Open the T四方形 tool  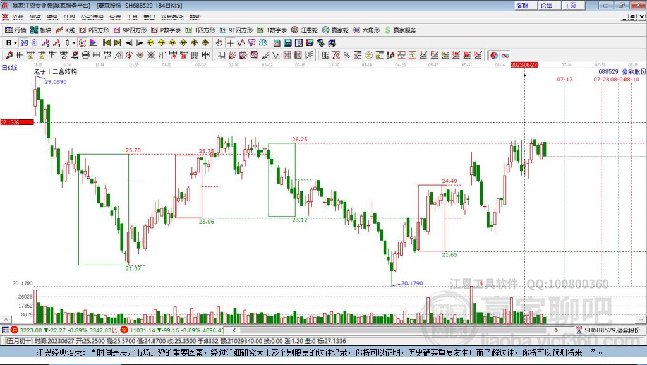(x=200, y=30)
